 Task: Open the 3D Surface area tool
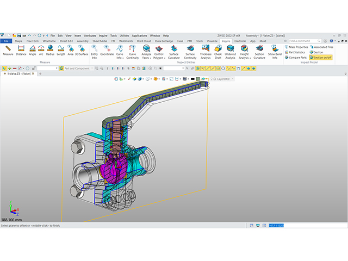pyautogui.click(x=82, y=50)
